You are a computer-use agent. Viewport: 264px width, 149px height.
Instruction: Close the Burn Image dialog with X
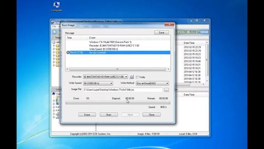point(170,24)
